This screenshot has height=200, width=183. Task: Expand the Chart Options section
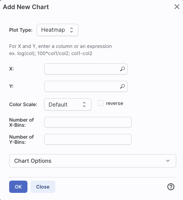coord(93,161)
